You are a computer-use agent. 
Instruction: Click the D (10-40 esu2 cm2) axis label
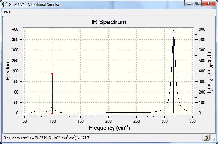[210, 71]
